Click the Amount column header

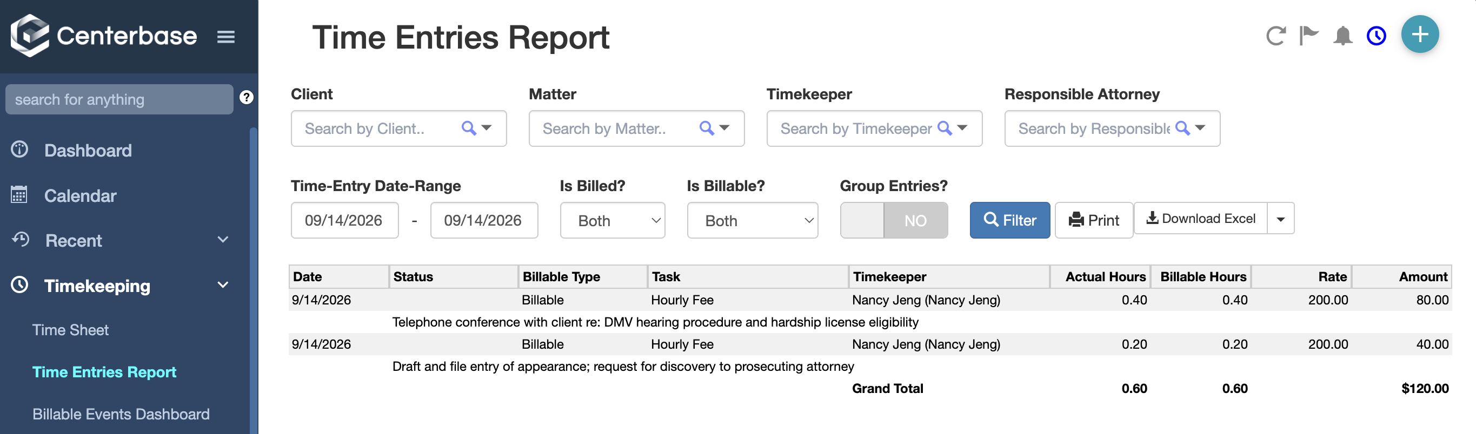click(x=1401, y=277)
